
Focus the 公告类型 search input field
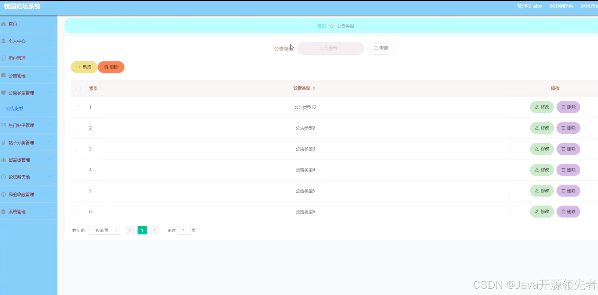331,49
